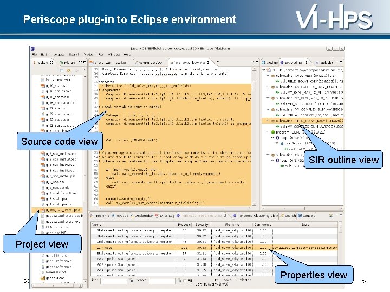
Task: Minimize the bottom Properties panel
Action: pos(337,214)
